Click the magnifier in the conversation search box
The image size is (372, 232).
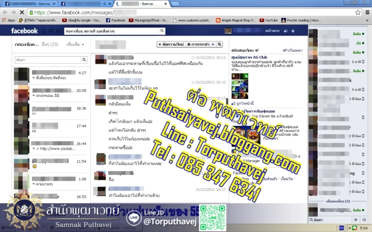[x=84, y=60]
